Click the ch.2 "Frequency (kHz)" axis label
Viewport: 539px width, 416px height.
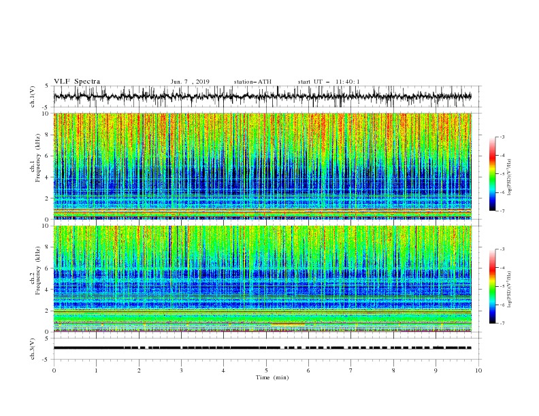tap(38, 271)
